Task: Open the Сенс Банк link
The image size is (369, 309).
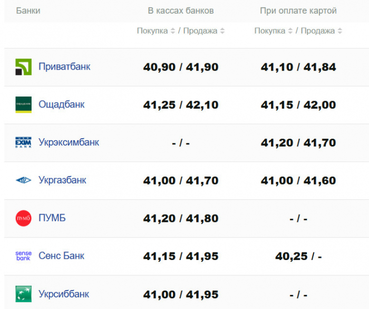Action: pos(61,256)
